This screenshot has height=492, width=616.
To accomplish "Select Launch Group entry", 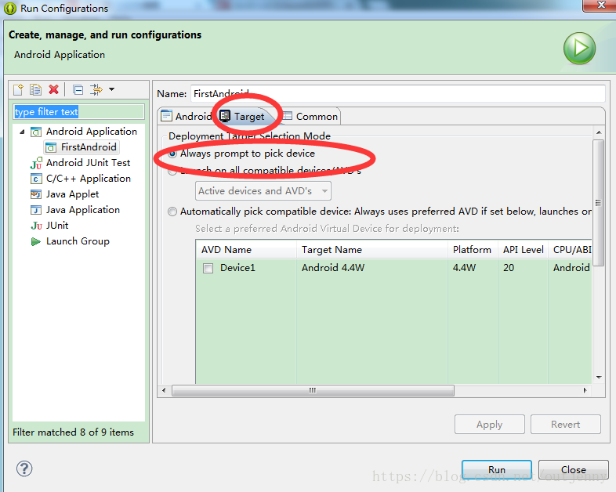I will click(x=78, y=241).
